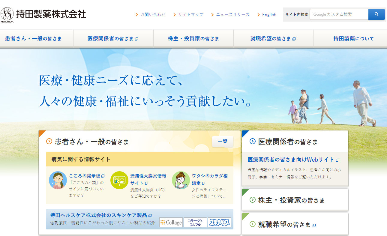This screenshot has height=236, width=387.
Task: Click green circle arrow beside 株主・投資家の皆さま
Action: pos(253,200)
